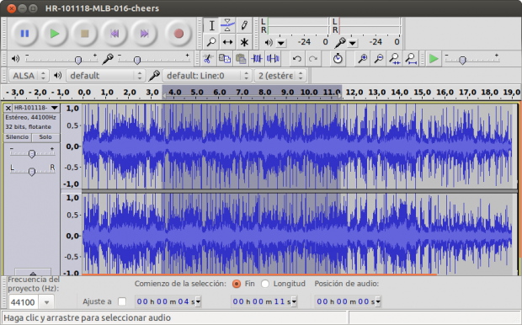Screen dimensions: 522x325
Task: Select the 'Fin' radio button
Action: tap(237, 284)
